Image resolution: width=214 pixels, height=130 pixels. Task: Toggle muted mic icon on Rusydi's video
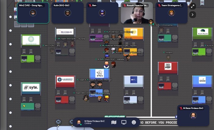(125, 5)
